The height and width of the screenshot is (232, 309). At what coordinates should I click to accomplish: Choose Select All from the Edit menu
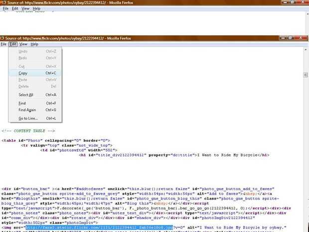[x=35, y=95]
